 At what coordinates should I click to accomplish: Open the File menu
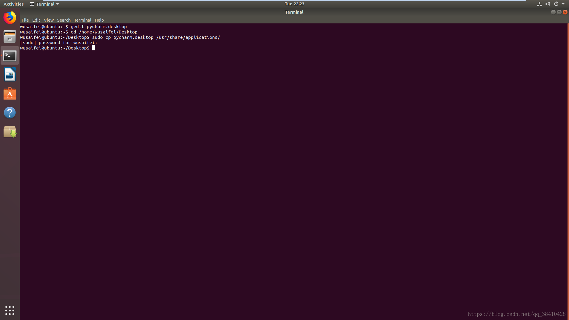click(25, 20)
